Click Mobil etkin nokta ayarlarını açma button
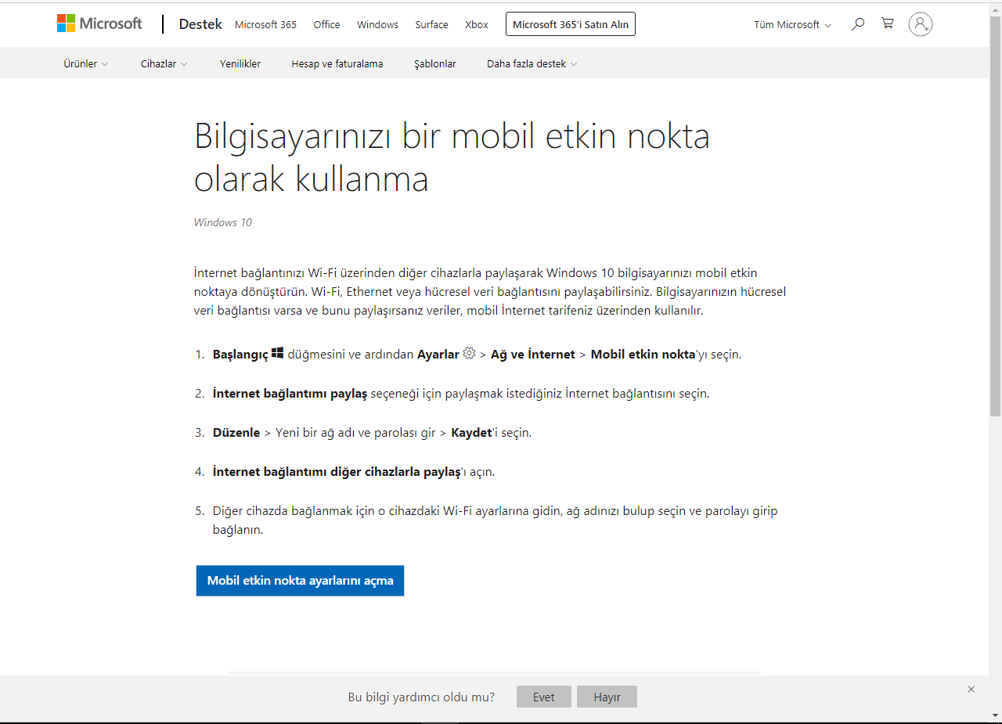This screenshot has width=1002, height=724. tap(300, 581)
